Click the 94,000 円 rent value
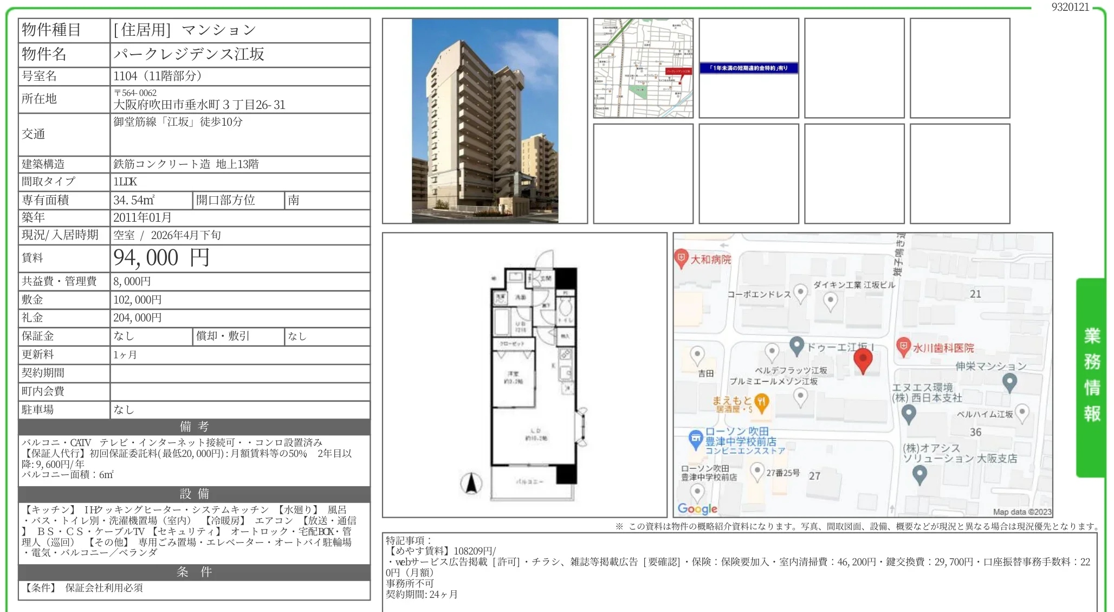The image size is (1114, 612). [161, 258]
